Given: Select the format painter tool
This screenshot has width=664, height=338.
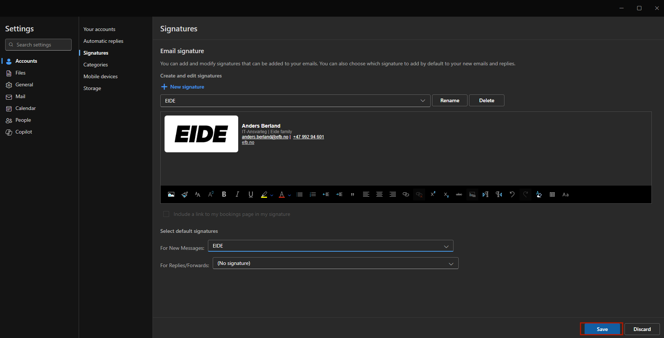Looking at the screenshot, I should pos(185,194).
